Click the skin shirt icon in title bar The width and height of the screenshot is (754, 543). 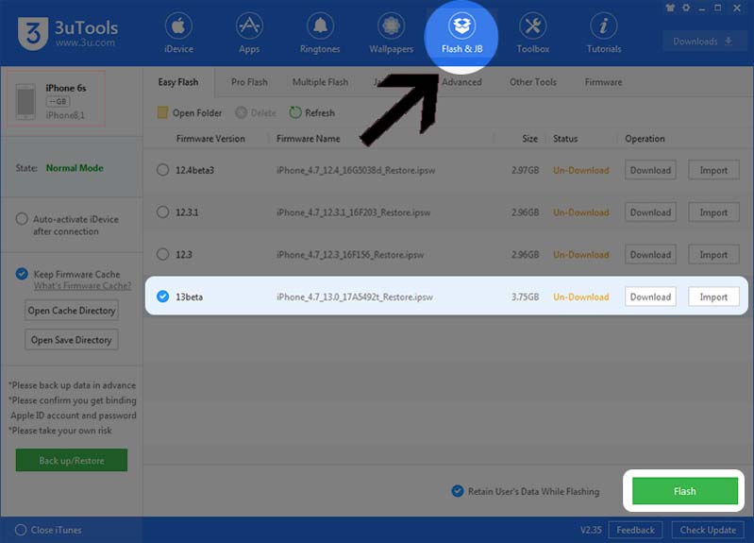click(670, 8)
